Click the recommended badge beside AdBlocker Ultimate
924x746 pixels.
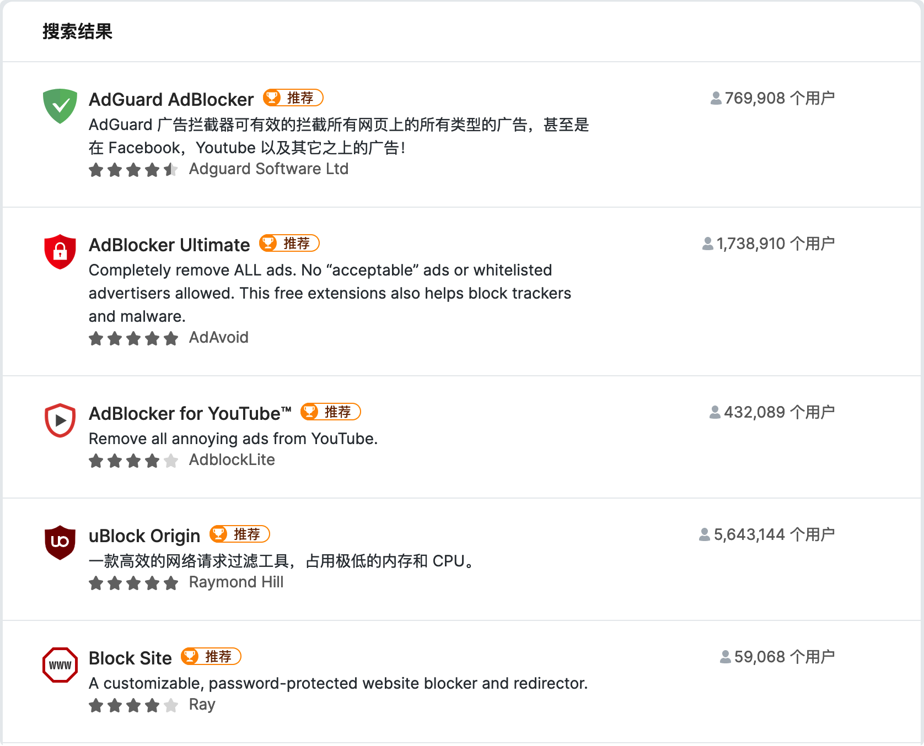[x=289, y=243]
